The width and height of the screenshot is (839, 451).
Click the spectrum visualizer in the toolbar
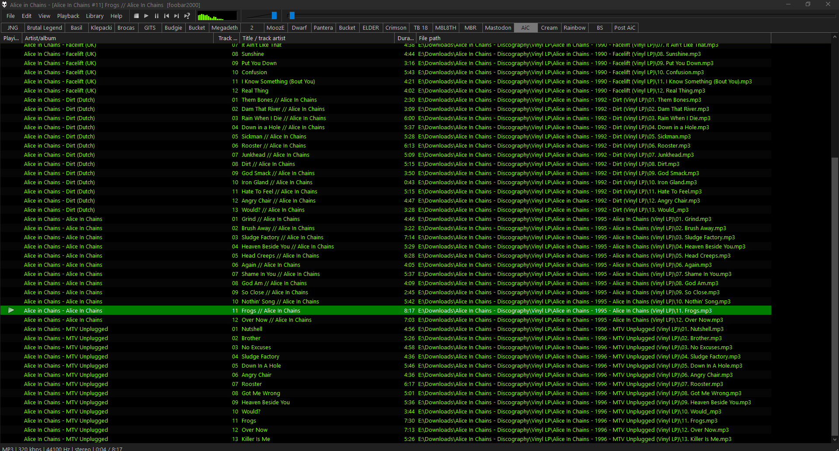[217, 16]
